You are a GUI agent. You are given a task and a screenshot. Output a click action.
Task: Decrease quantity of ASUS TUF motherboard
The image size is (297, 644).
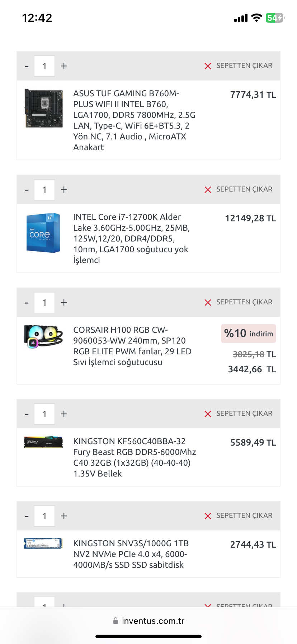[27, 66]
